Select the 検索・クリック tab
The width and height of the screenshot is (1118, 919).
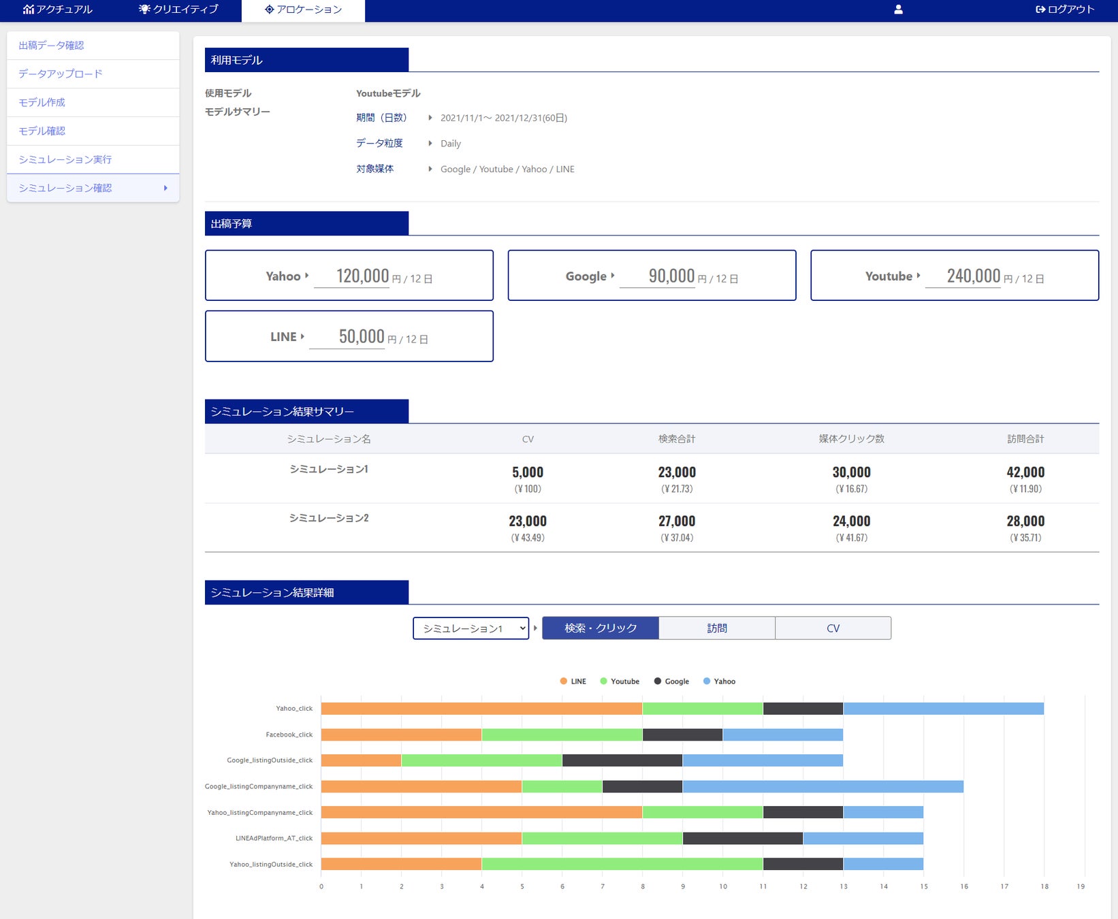pos(601,628)
